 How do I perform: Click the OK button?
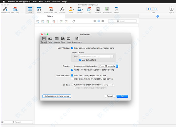tap(122, 96)
